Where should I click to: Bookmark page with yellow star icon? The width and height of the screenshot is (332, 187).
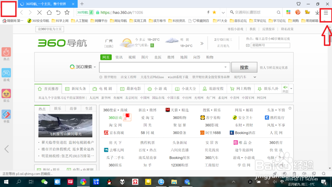[214, 12]
